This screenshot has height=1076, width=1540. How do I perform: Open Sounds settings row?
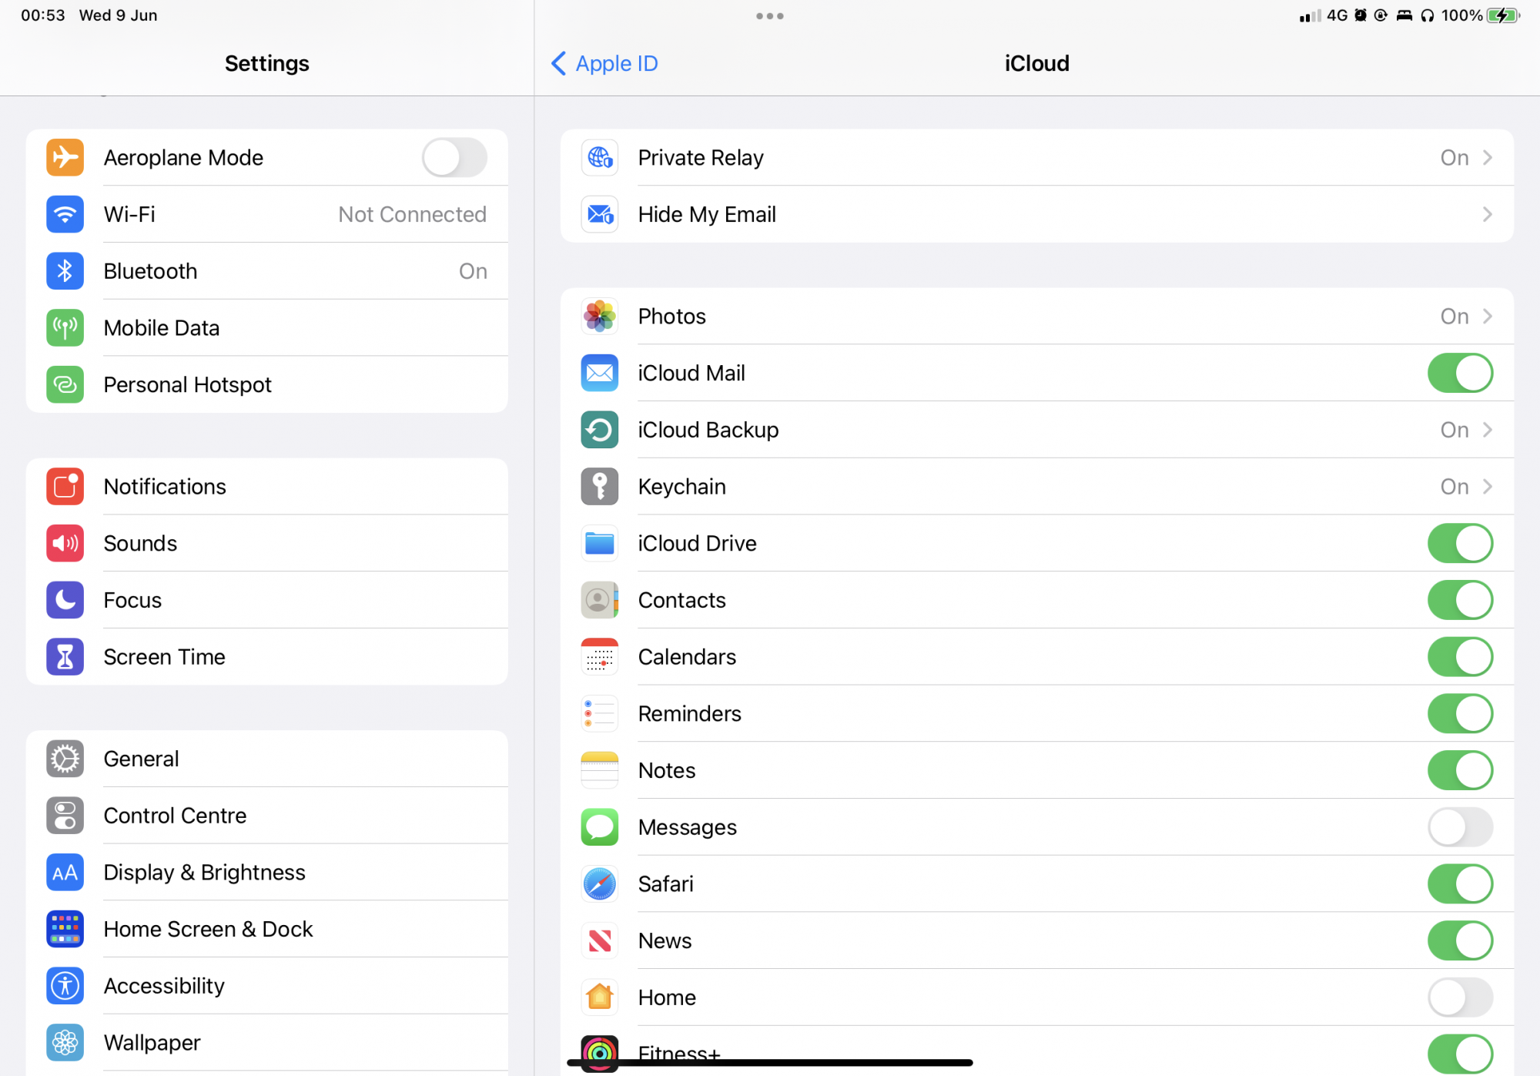[267, 544]
